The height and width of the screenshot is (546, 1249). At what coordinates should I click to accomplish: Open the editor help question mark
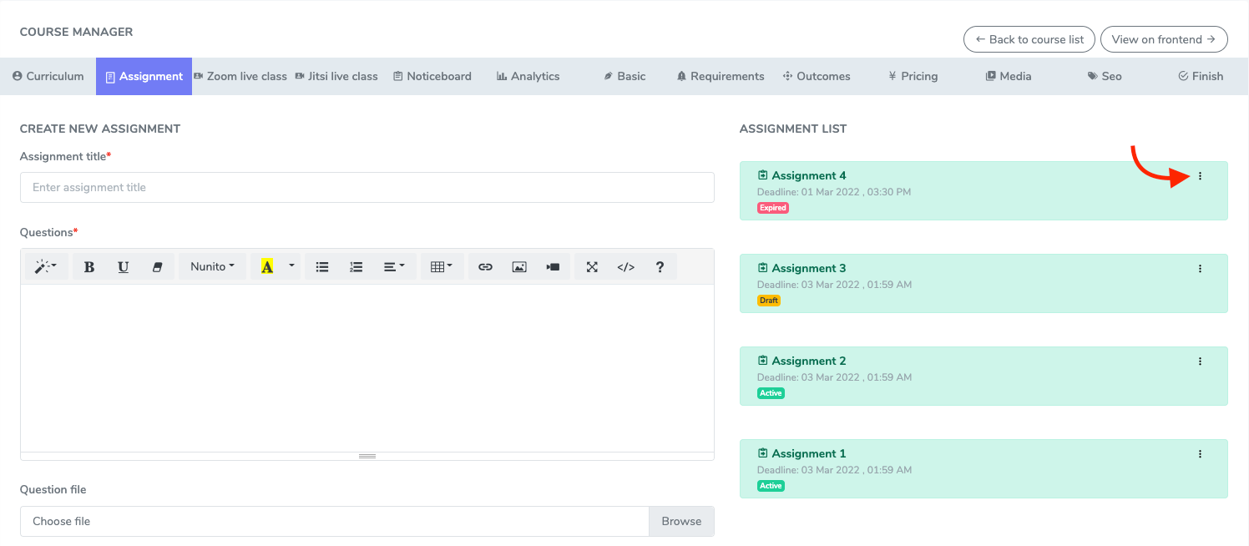pyautogui.click(x=660, y=267)
